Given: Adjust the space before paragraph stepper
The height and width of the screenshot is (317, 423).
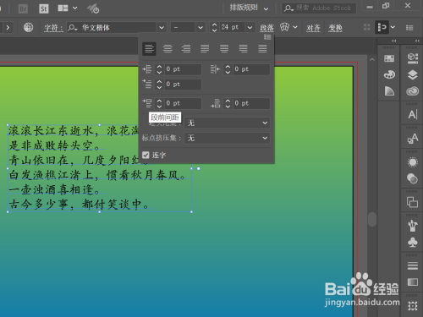Looking at the screenshot, I should click(159, 103).
